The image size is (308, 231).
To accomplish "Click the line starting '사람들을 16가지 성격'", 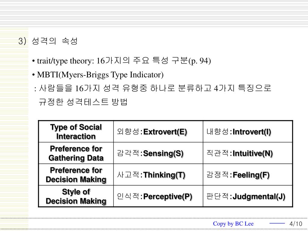I will coord(152,88).
